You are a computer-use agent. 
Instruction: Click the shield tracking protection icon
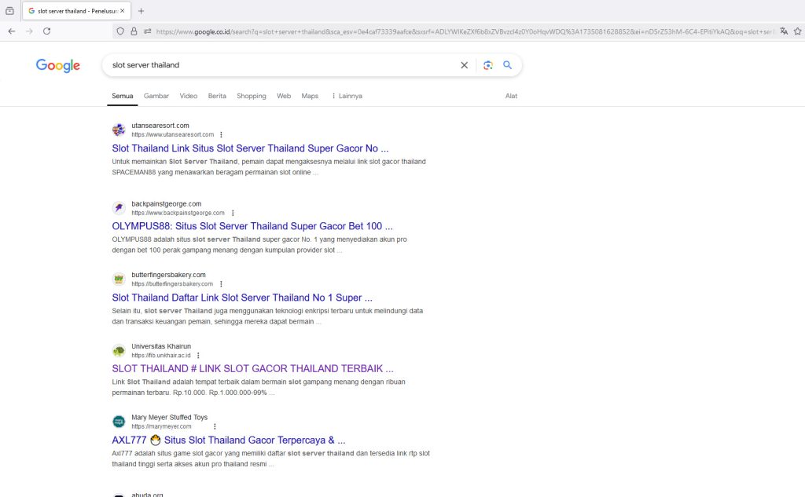point(120,31)
